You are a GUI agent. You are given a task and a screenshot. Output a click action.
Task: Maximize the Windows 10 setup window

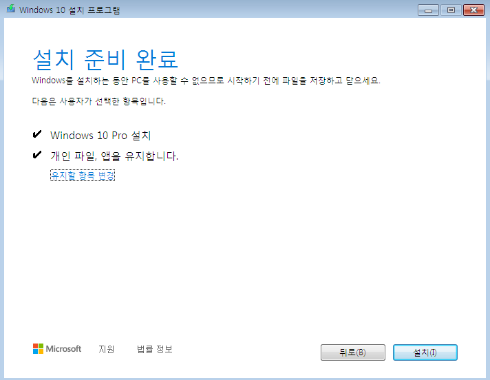(x=451, y=10)
